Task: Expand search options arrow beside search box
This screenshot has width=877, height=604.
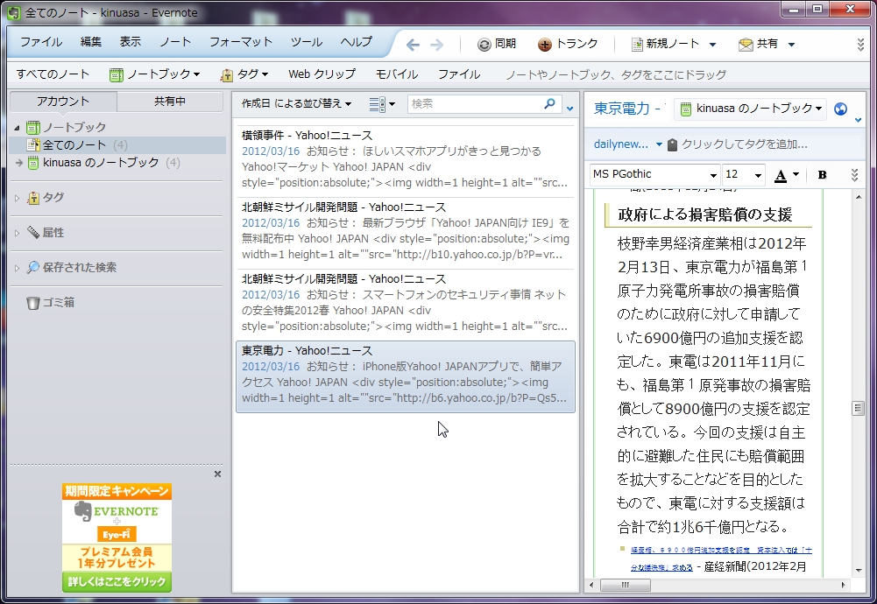Action: point(570,109)
